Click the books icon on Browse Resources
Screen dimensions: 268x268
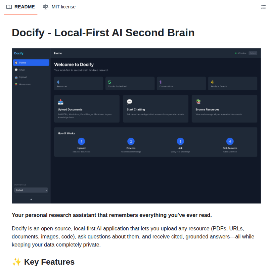[198, 102]
